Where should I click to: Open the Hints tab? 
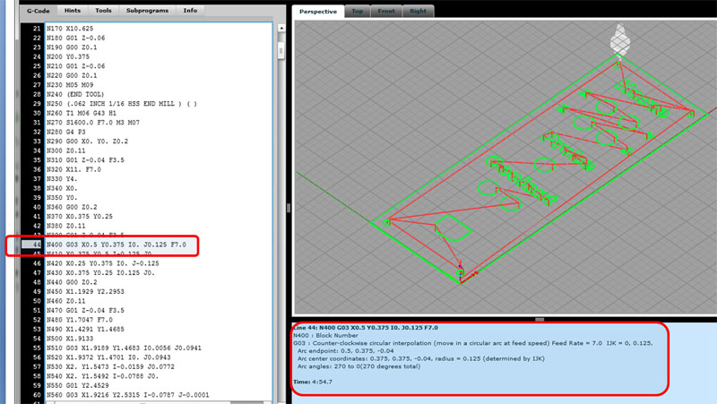point(72,11)
